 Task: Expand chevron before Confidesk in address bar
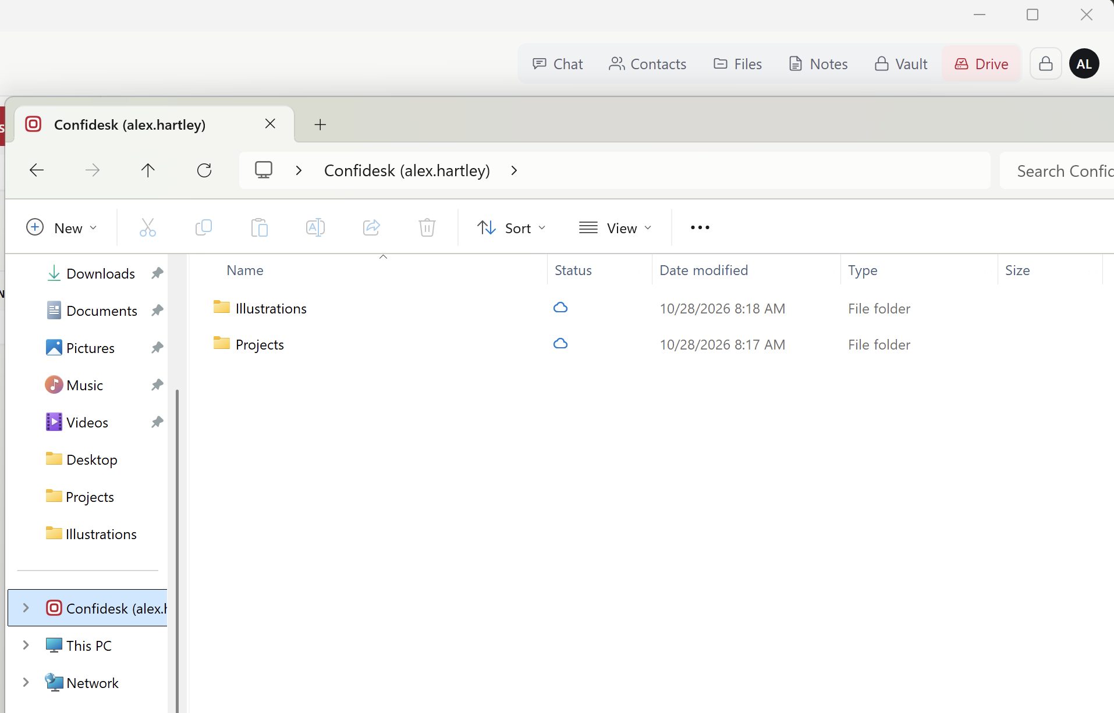pyautogui.click(x=299, y=170)
